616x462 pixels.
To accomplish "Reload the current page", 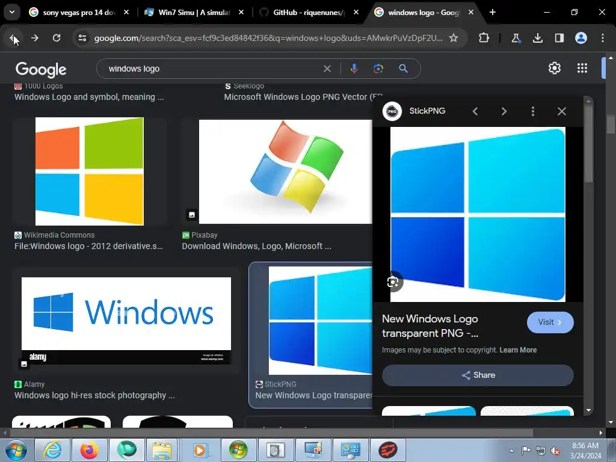I will pos(57,38).
